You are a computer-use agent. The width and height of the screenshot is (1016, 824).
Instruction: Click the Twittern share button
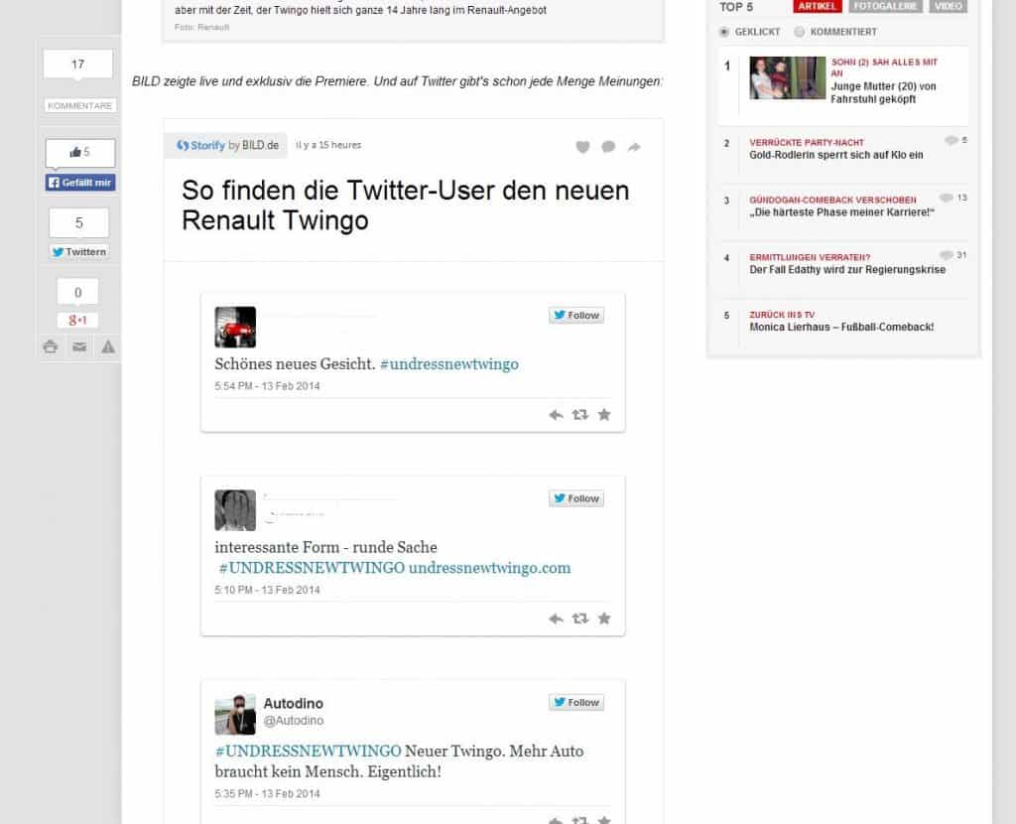pyautogui.click(x=79, y=251)
